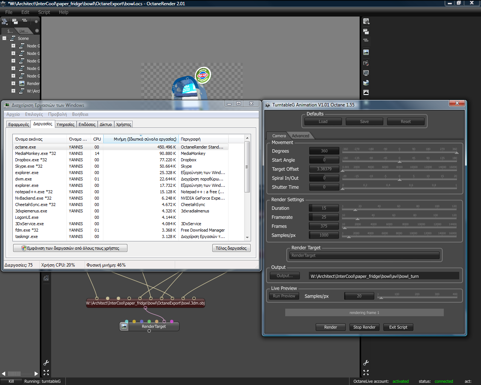The width and height of the screenshot is (481, 385).
Task: Click the Render button in TurntableG
Action: pos(331,327)
